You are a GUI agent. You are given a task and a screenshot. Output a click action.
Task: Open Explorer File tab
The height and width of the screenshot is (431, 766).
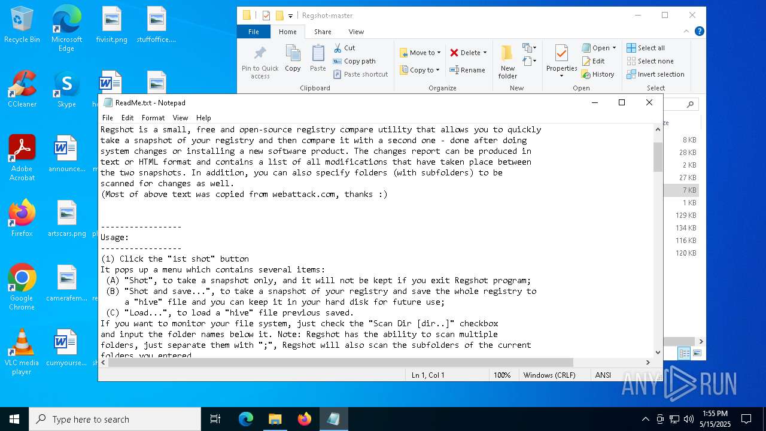254,32
